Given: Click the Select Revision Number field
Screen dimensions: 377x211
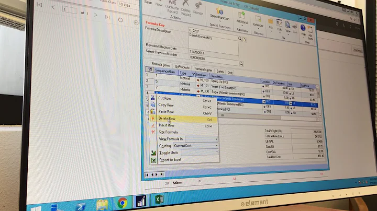Looking at the screenshot, I should pyautogui.click(x=214, y=59).
